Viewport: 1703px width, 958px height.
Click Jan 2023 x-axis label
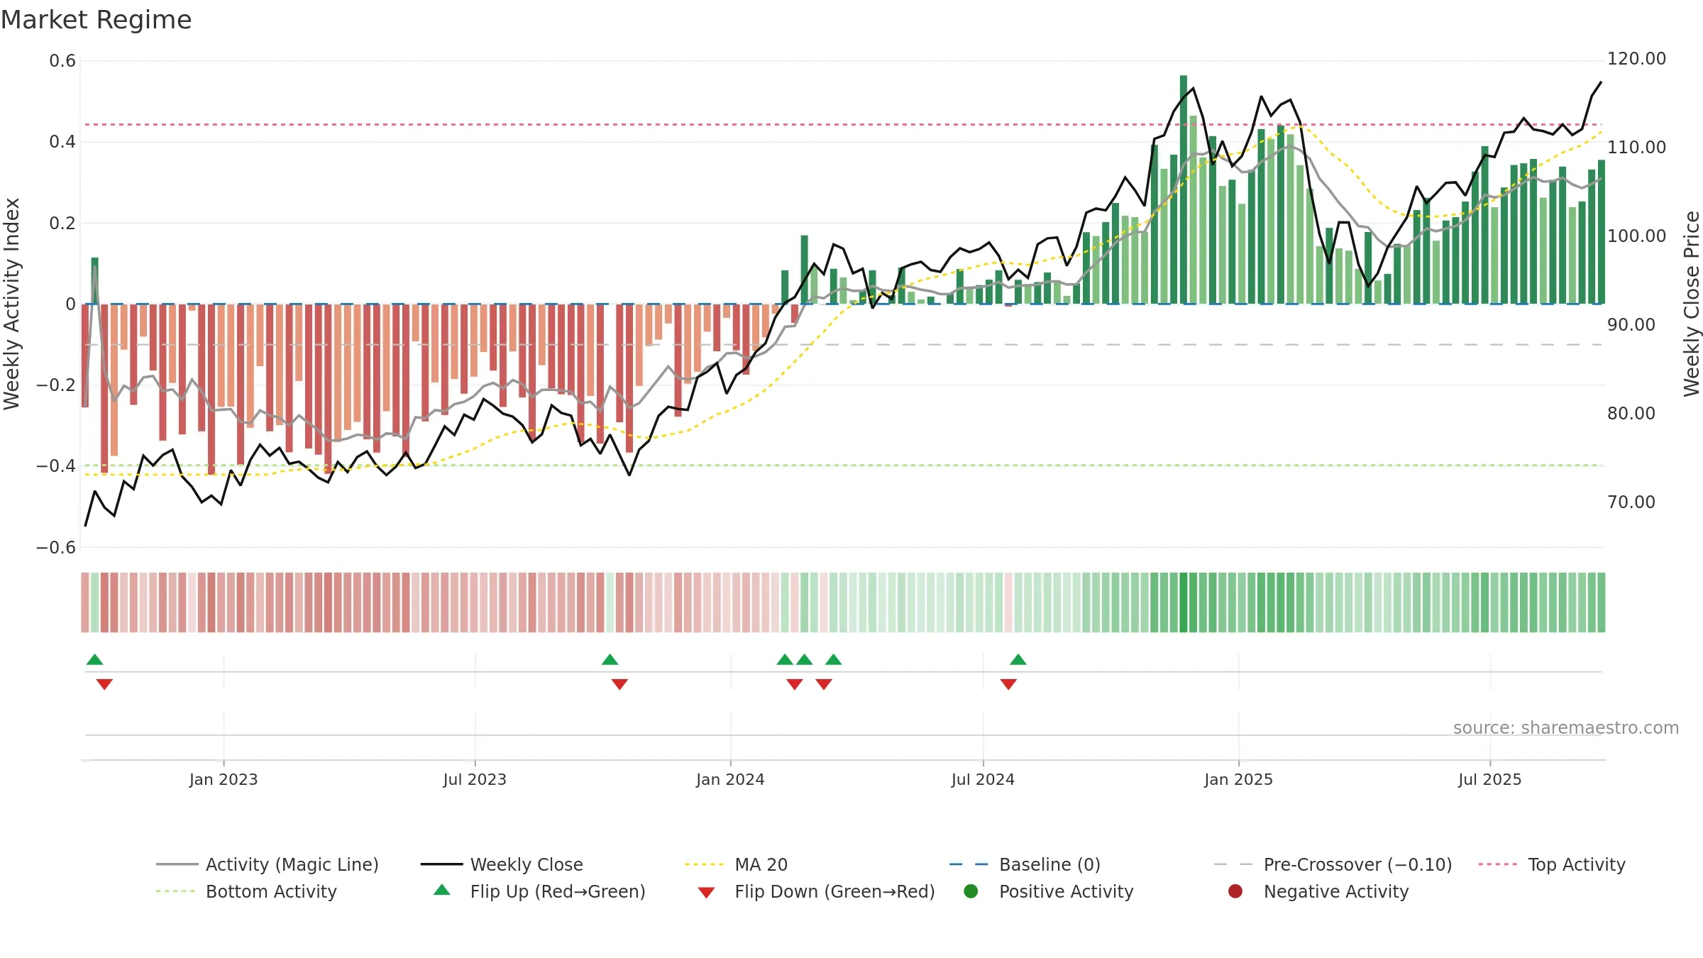coord(224,779)
